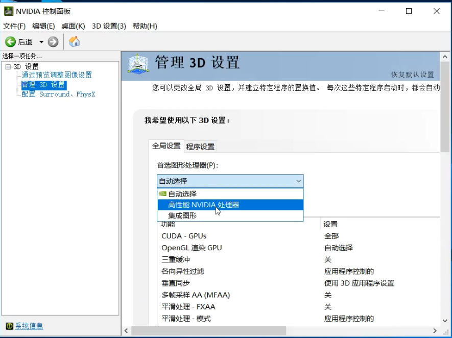The height and width of the screenshot is (338, 452).
Task: Click 恢复默认设置 in the header
Action: pyautogui.click(x=412, y=75)
